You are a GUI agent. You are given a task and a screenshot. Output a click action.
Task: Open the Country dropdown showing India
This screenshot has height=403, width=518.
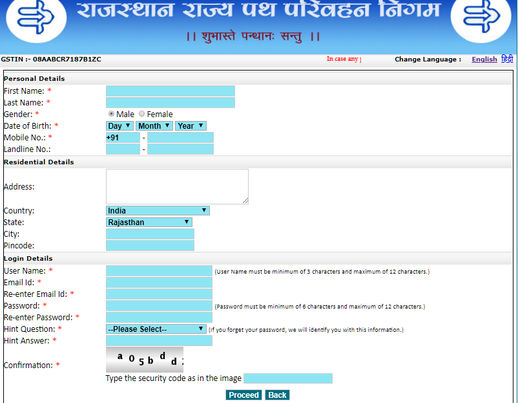coord(158,210)
